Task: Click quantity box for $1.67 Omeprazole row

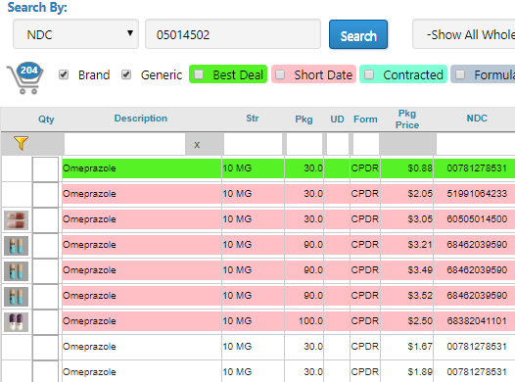Action: point(46,347)
